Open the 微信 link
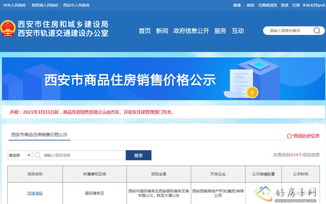 (250, 5)
